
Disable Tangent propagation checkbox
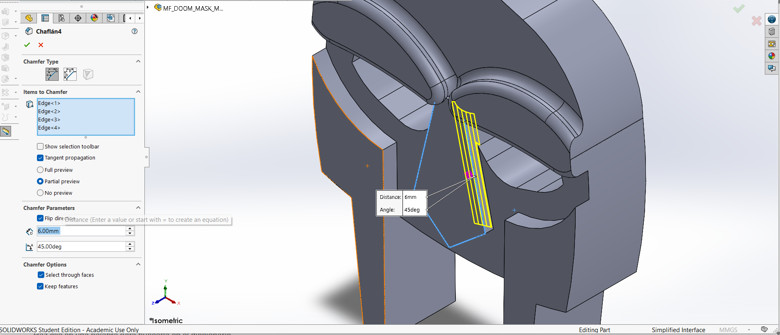(x=40, y=158)
